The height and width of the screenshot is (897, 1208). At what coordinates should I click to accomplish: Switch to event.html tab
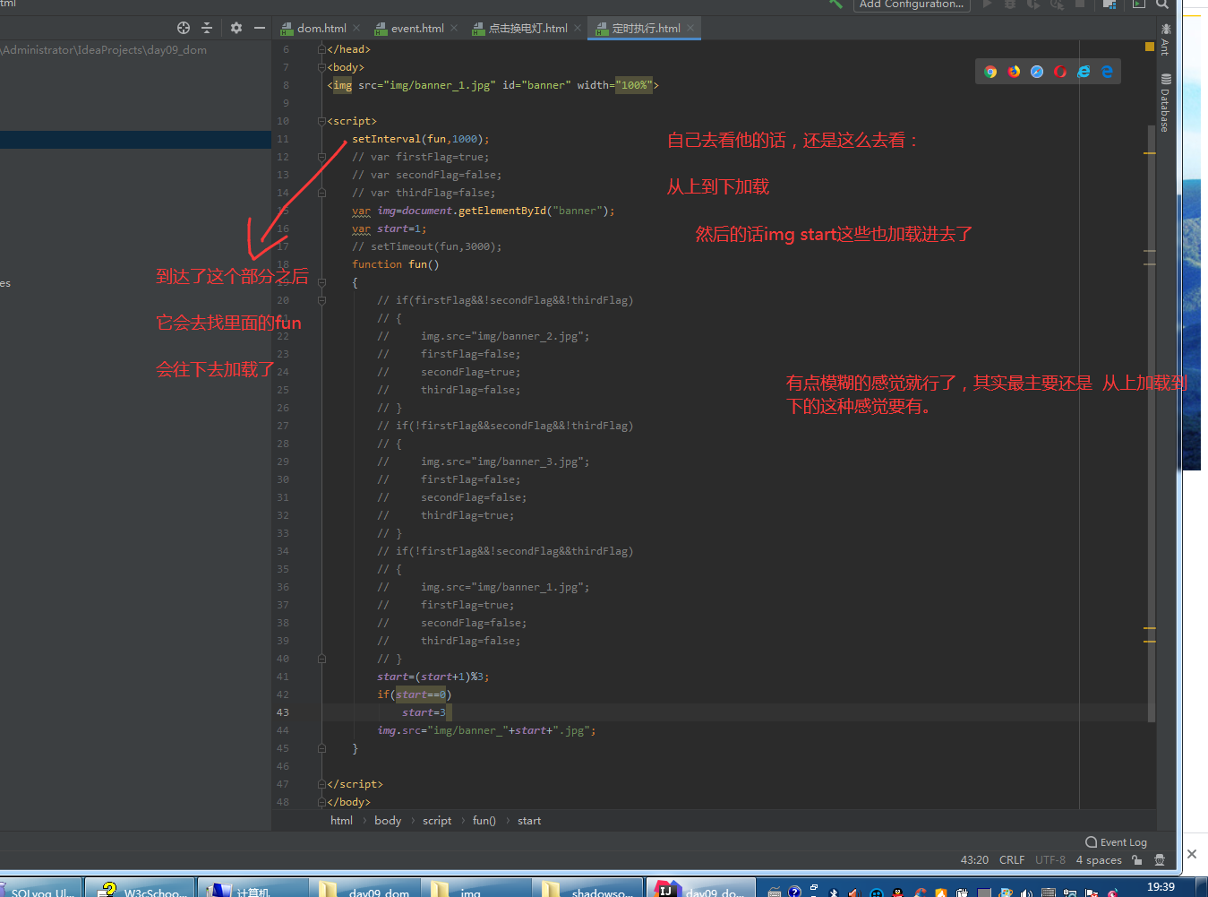[x=416, y=28]
